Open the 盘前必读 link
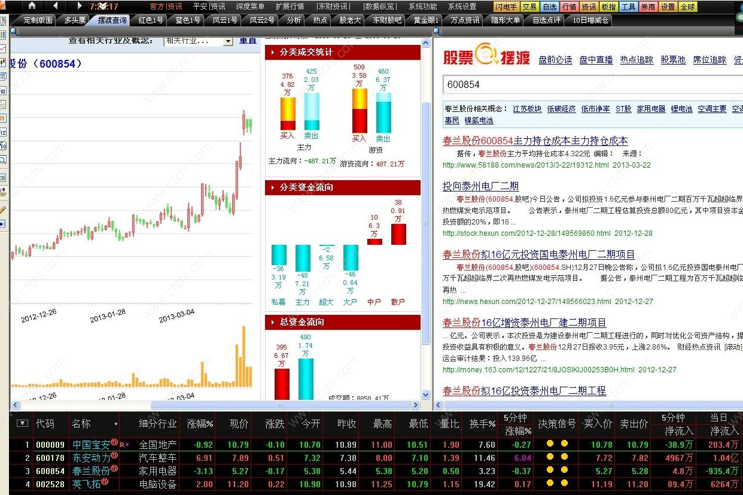Screen dimensions: 743x495 tap(555, 60)
